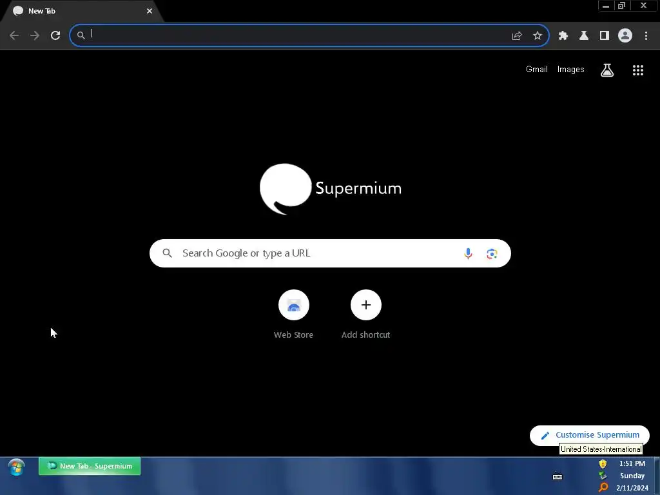Open the Web Store shortcut
This screenshot has width=660, height=495.
[x=294, y=315]
